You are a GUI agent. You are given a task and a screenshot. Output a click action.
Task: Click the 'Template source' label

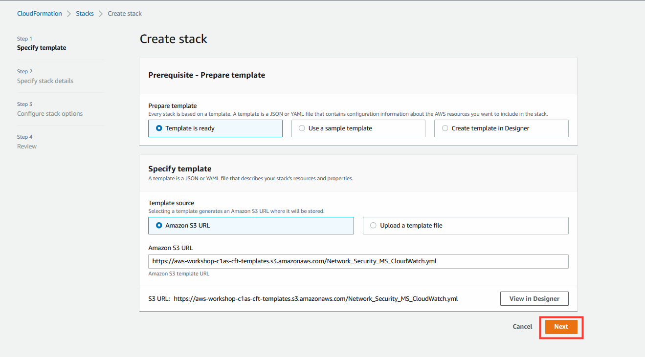(171, 203)
